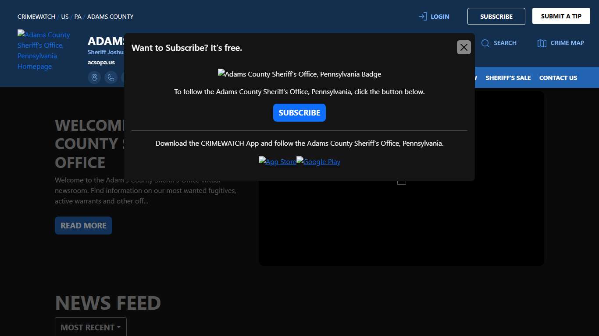Image resolution: width=599 pixels, height=336 pixels.
Task: Open the Contact Us menu item
Action: (x=558, y=78)
